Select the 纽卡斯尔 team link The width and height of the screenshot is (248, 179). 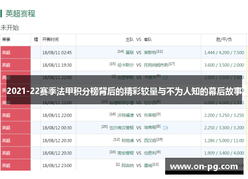pos(125,65)
